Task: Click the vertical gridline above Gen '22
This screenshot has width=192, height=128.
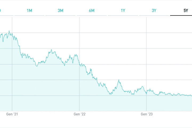Action: click(x=79, y=40)
